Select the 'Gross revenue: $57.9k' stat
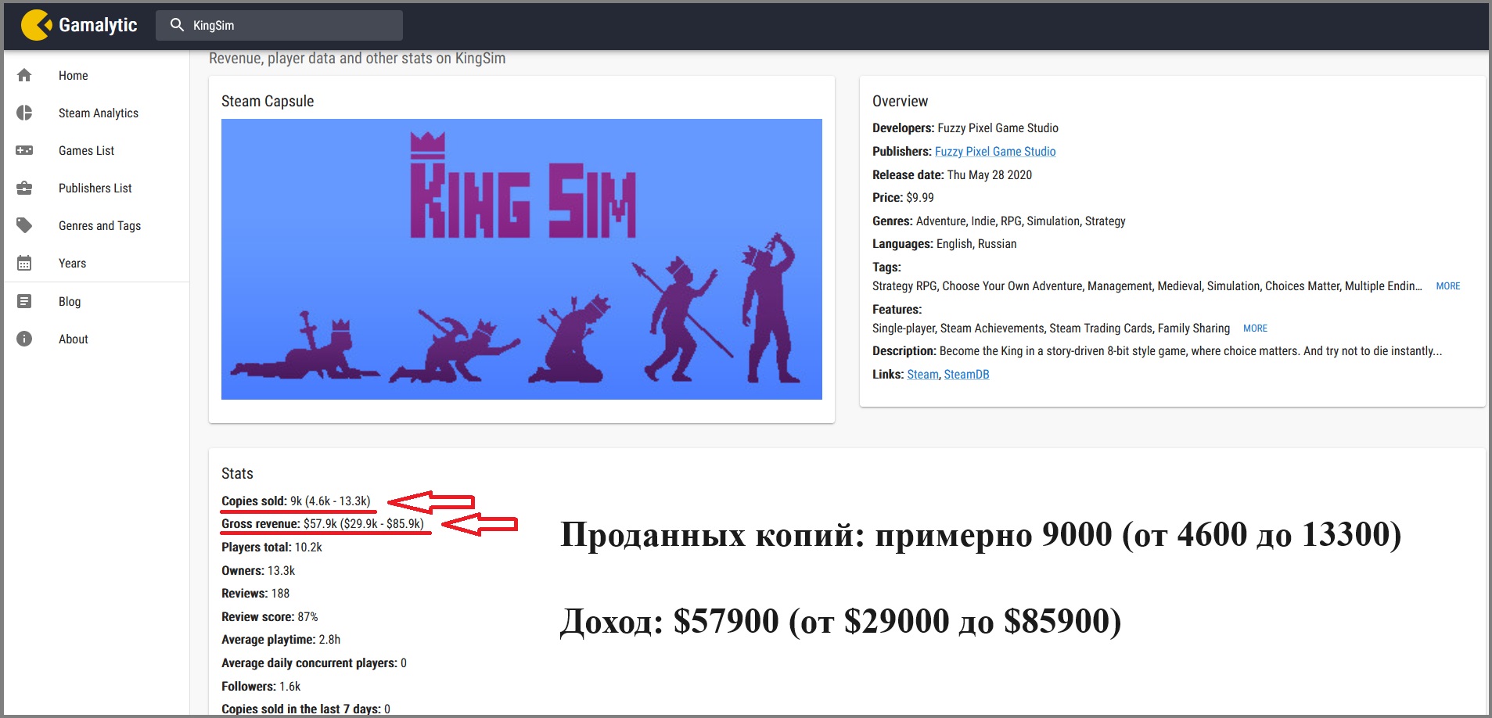 (322, 523)
